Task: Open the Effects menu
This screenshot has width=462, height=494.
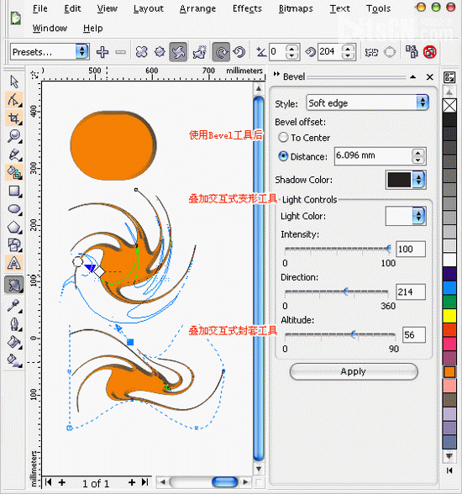Action: click(247, 8)
